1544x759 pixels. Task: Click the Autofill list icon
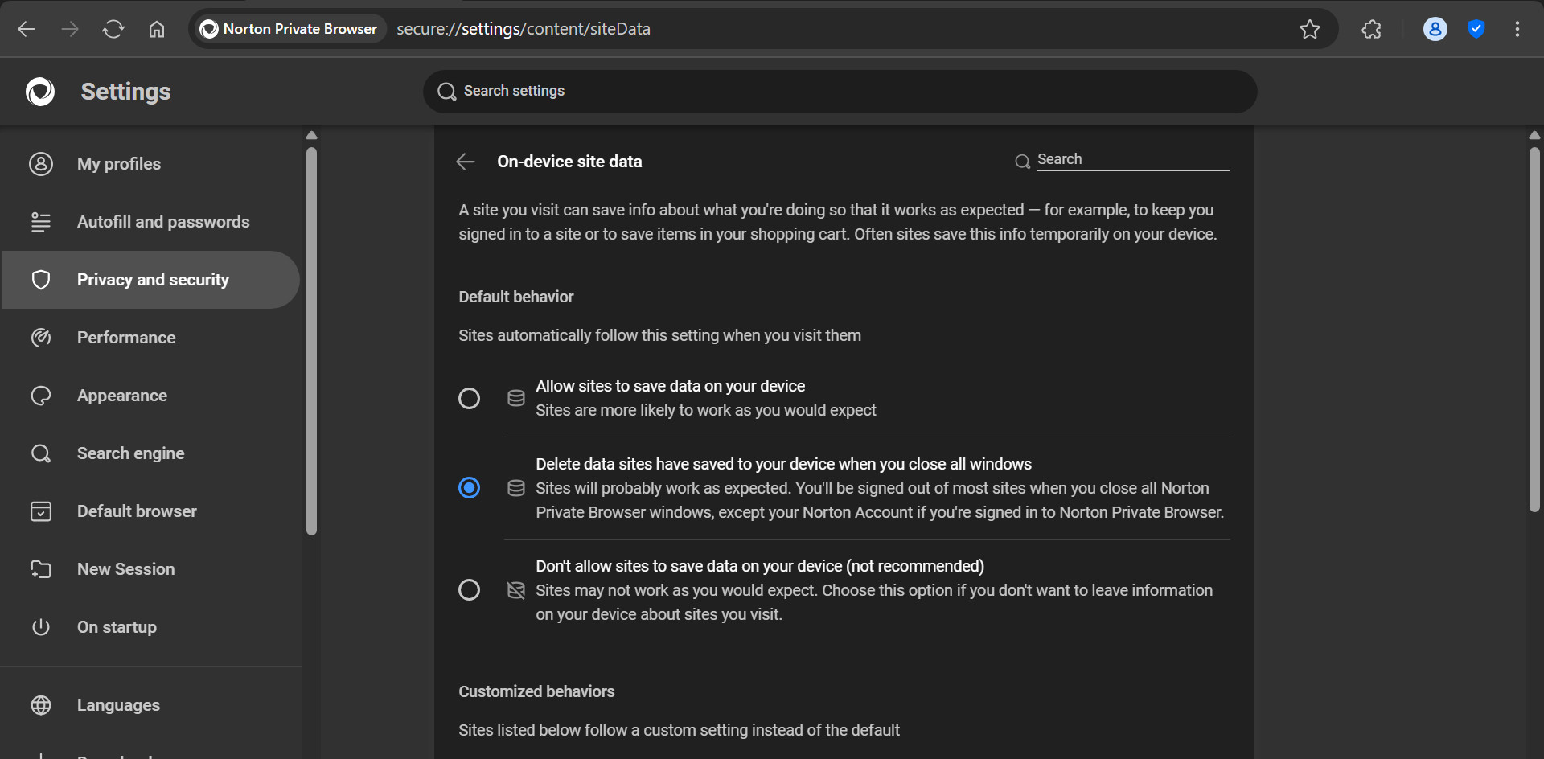(x=41, y=222)
